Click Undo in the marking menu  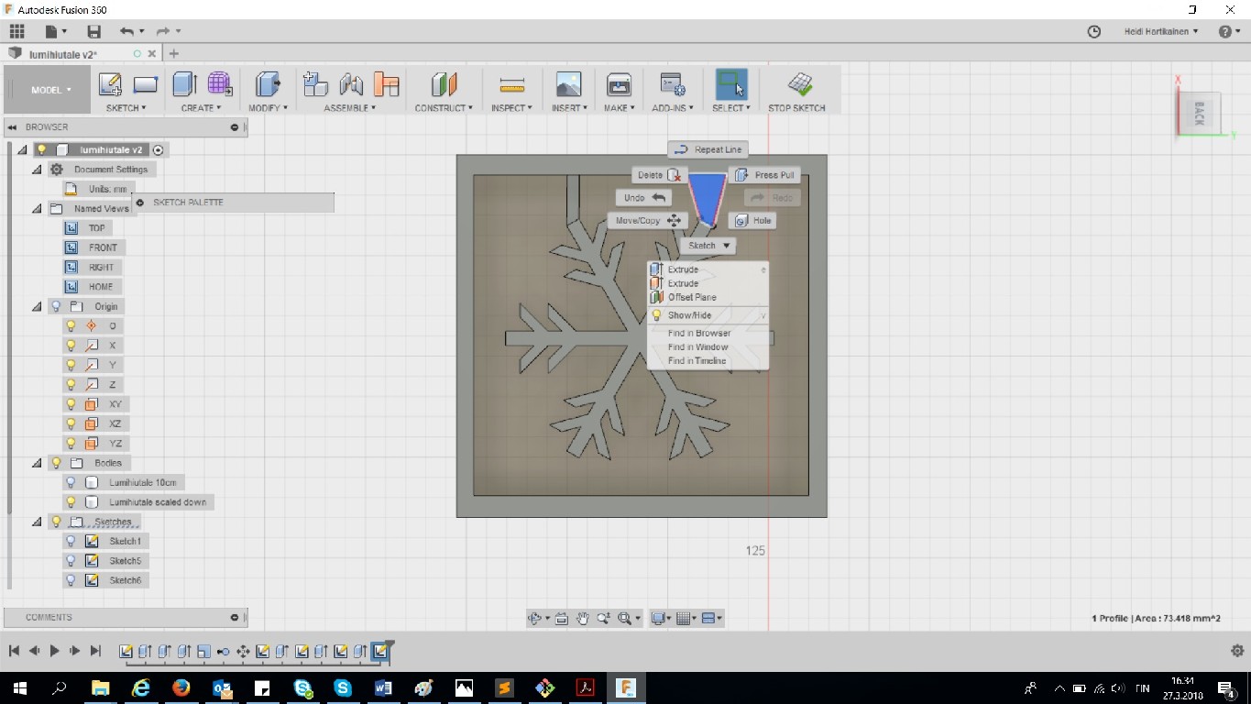643,198
